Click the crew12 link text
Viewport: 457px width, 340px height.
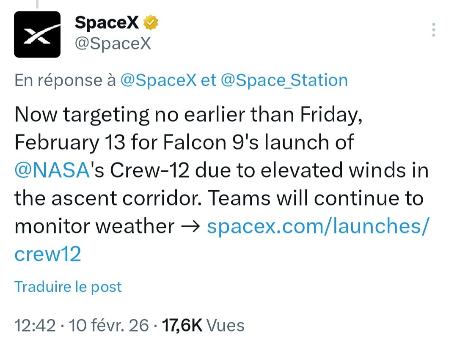click(47, 255)
